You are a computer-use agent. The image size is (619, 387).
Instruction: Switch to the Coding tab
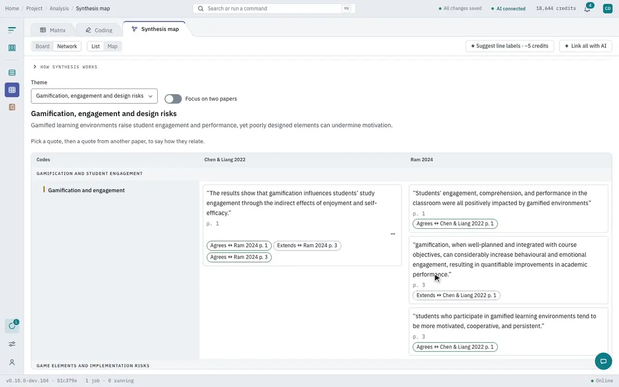pos(99,30)
